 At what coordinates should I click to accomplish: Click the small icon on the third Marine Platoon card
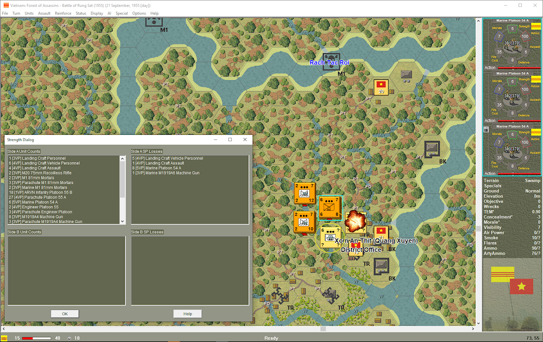pyautogui.click(x=487, y=129)
